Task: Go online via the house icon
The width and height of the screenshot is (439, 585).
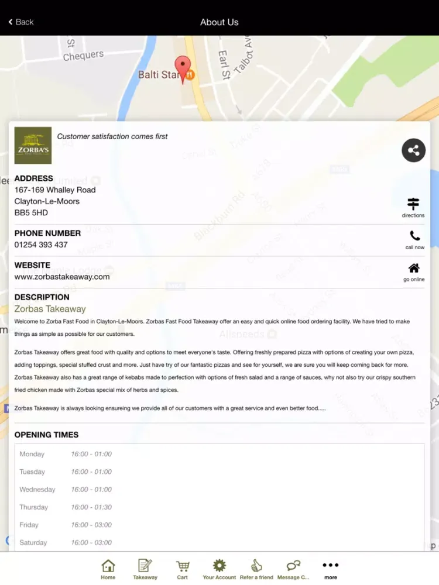Action: click(414, 272)
